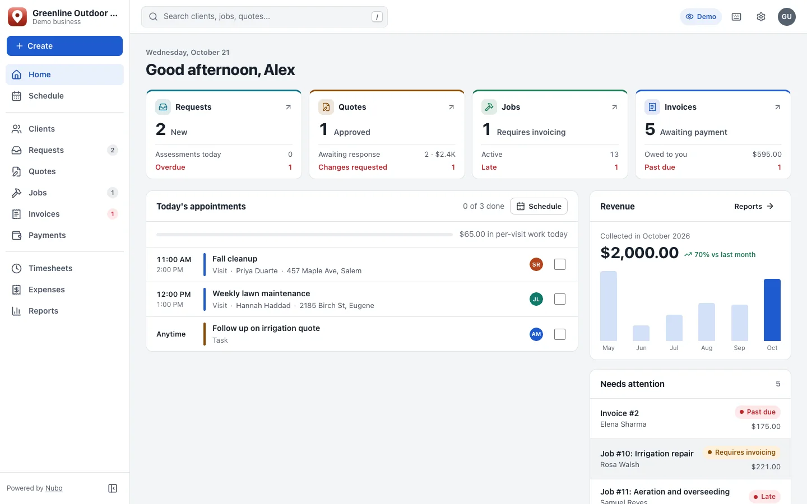Click Past due row in Invoices card
This screenshot has width=807, height=504.
[x=713, y=167]
